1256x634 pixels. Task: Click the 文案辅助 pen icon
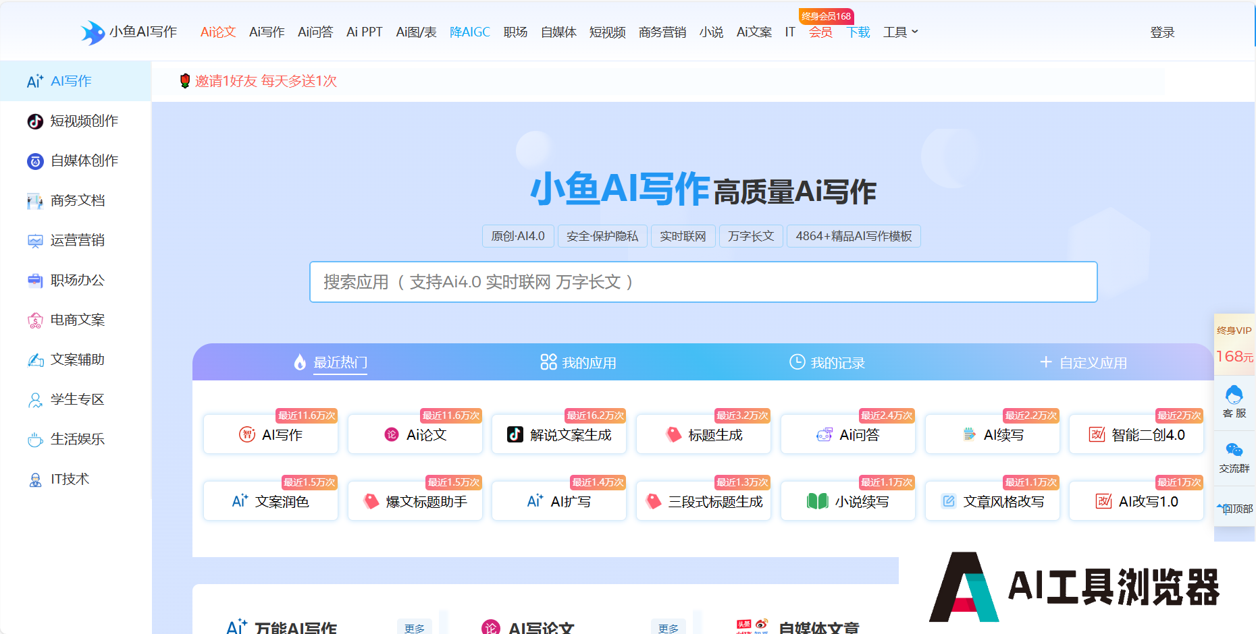pos(35,360)
